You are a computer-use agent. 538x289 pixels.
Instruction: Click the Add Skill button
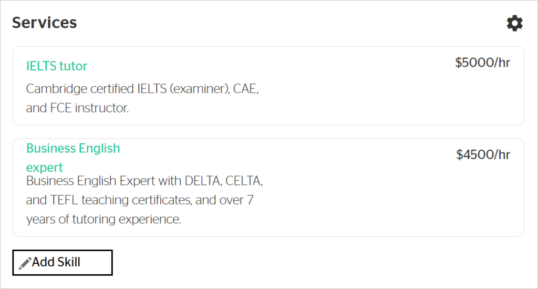tap(63, 263)
